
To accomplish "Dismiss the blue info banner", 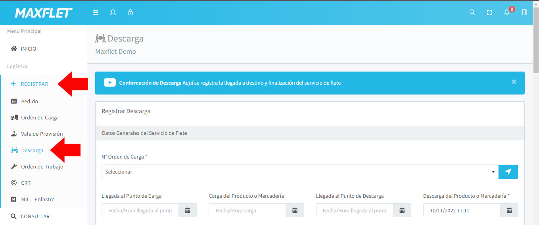I will tap(514, 82).
